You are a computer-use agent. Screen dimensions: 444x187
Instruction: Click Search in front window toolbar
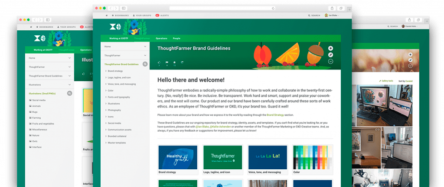(314, 16)
